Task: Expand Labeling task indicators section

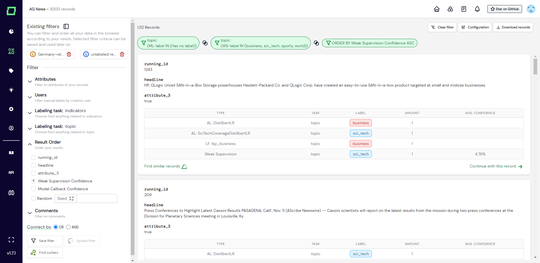Action: 30,113
